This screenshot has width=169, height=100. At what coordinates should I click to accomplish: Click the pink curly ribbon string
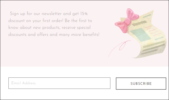point(119,48)
